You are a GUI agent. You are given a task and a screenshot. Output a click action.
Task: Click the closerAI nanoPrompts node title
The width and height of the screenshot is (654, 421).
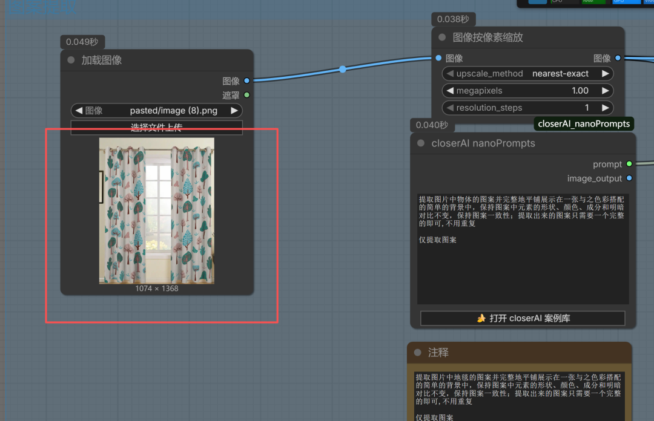(483, 143)
